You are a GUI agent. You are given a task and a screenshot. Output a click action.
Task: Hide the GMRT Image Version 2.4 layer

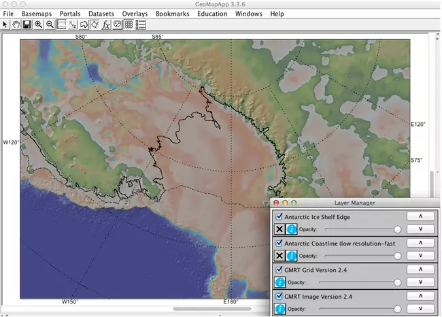tap(279, 297)
